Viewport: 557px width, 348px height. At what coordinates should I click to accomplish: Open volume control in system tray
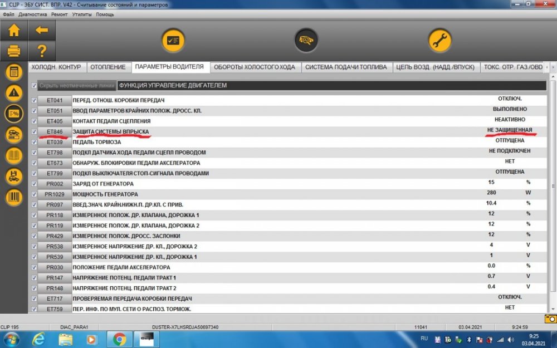pos(511,340)
